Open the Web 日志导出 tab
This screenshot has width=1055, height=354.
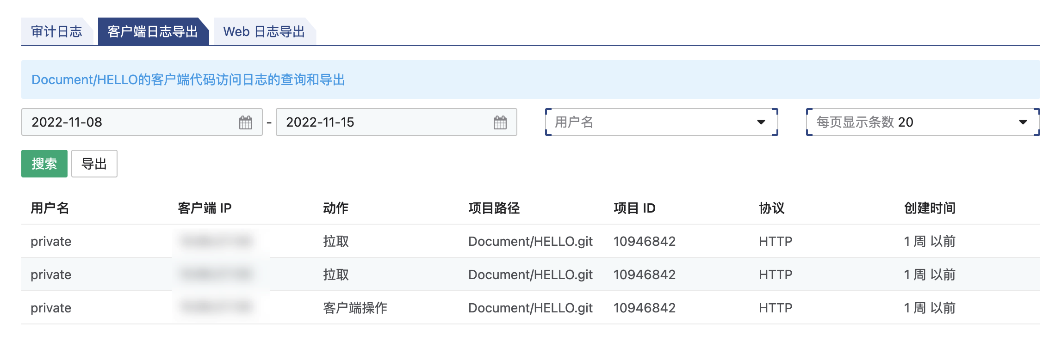click(x=264, y=31)
